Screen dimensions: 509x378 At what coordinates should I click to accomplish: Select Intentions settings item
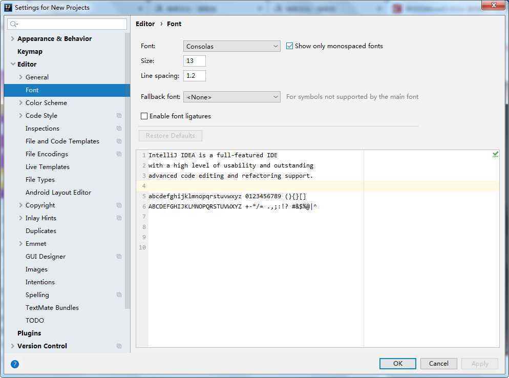pyautogui.click(x=40, y=282)
